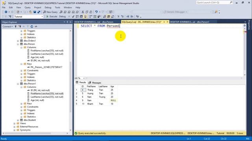The image size is (252, 141).
Task: Click the Copy icon in the toolbar
Action: 87,12
